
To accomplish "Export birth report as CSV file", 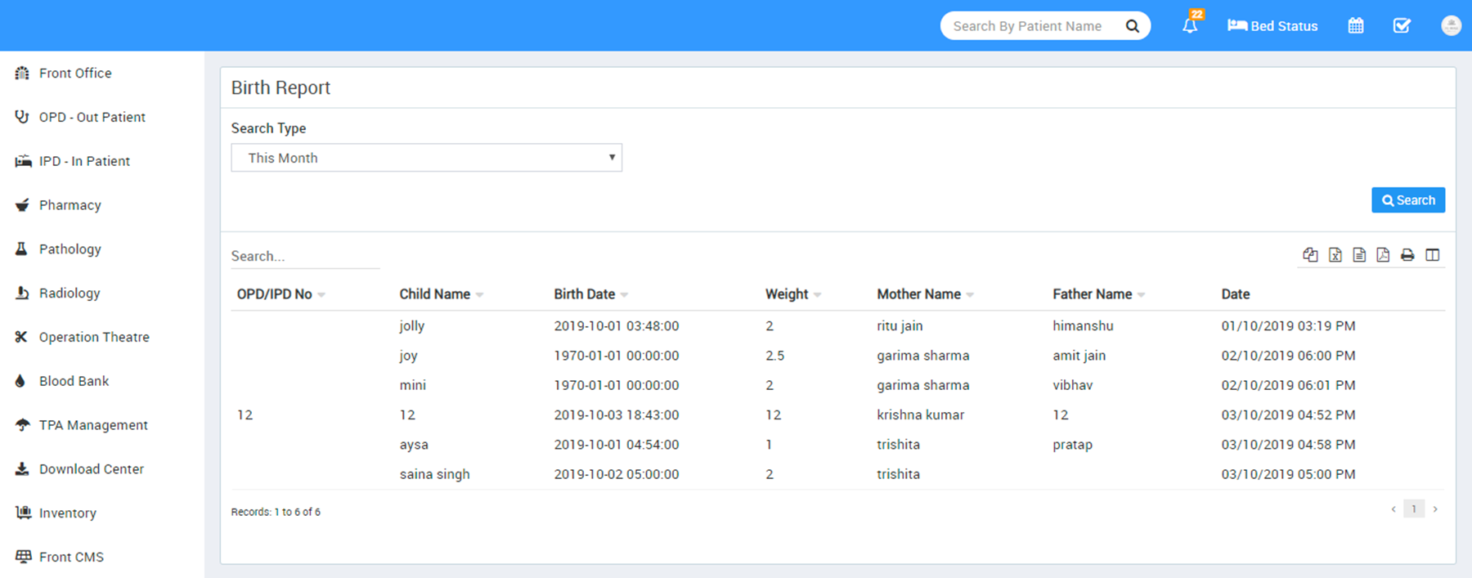I will click(1359, 255).
